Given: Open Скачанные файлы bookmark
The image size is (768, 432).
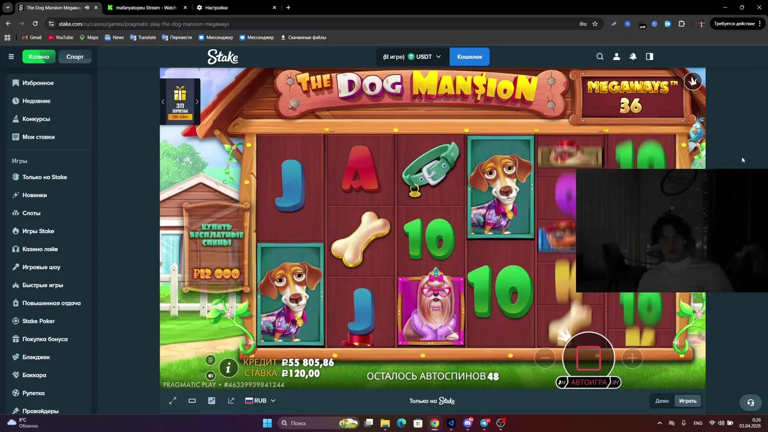Looking at the screenshot, I should 304,37.
